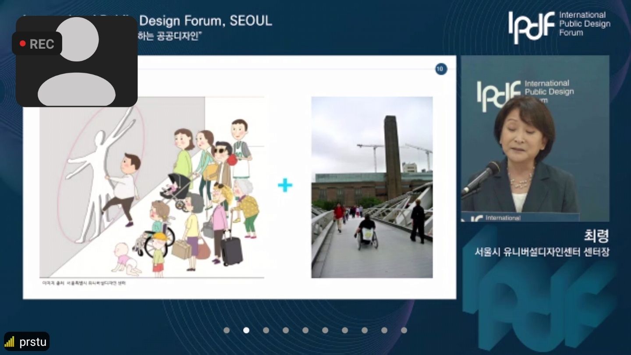Viewport: 631px width, 355px height.
Task: Click the "공공디자인" subtitle text
Action: [178, 36]
